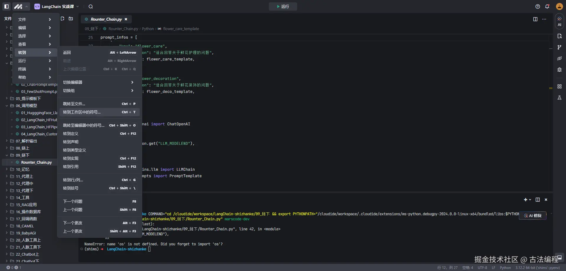
Task: Open the AI assistant panel
Action: point(559,21)
